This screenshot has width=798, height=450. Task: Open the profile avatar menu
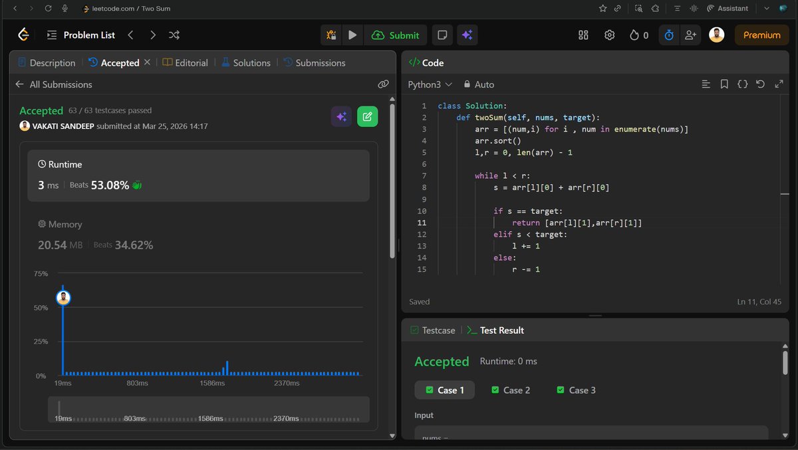[x=716, y=35]
